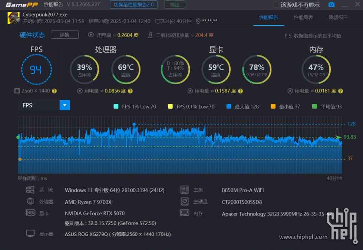Switch to the 性能图表 tab
This screenshot has height=250, width=363.
pos(303,17)
